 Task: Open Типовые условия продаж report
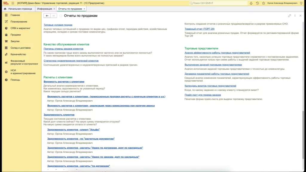pos(58,25)
